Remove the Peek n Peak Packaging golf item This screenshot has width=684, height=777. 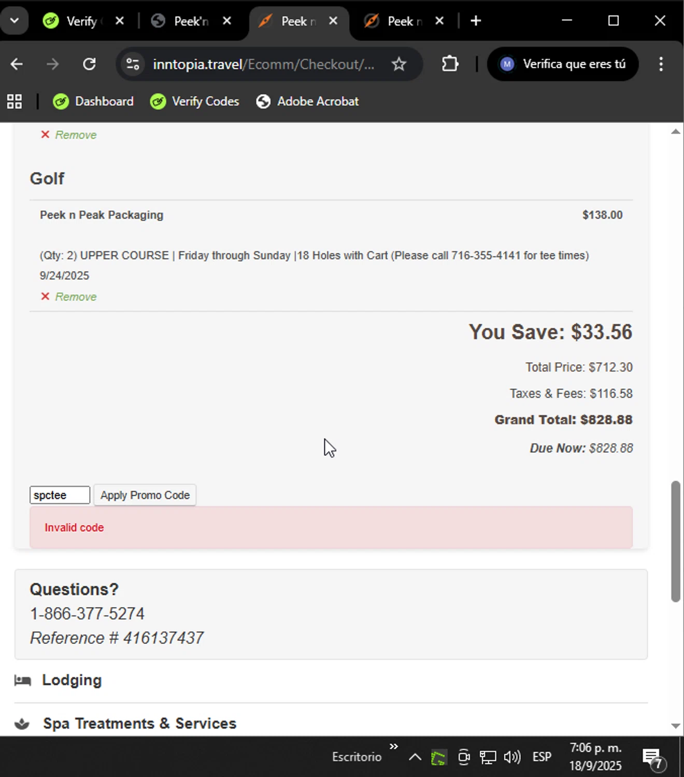pos(69,297)
